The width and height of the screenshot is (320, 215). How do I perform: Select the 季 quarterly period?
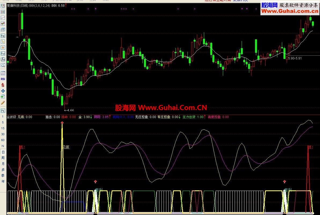(x=3, y=175)
